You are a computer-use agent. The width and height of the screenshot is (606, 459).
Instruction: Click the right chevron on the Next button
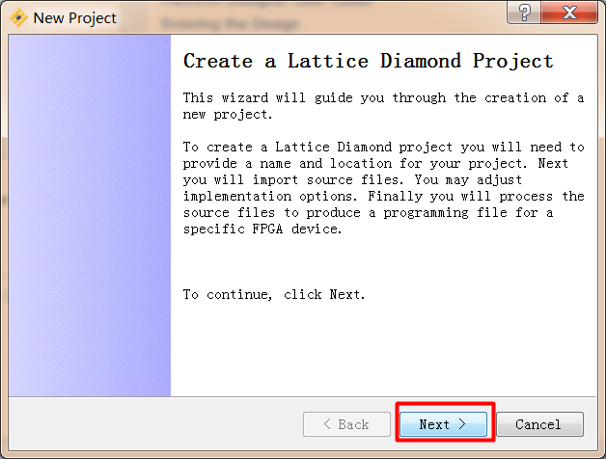click(462, 424)
